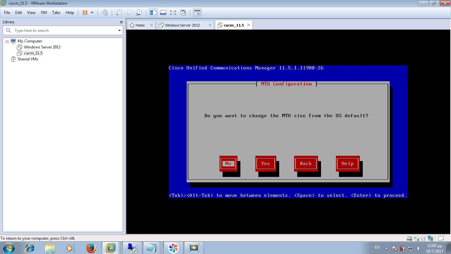This screenshot has height=254, width=451.
Task: Take a snapshot of this virtual machine
Action: pyautogui.click(x=119, y=12)
